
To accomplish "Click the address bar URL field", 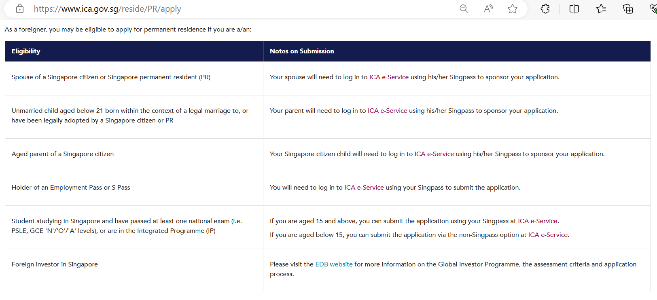I will point(243,9).
